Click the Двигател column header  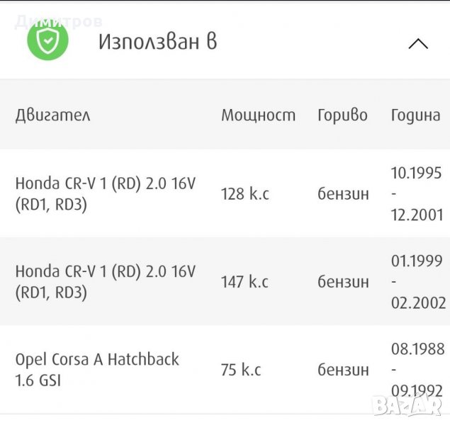click(x=53, y=115)
